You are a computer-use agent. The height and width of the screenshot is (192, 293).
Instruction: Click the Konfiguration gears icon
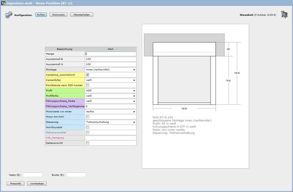[x=9, y=15]
